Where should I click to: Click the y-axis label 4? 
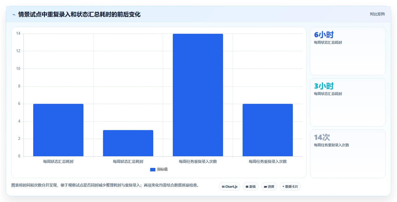(19, 121)
